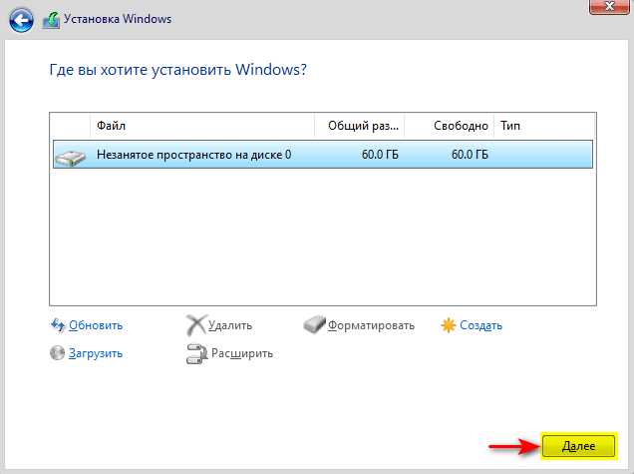The image size is (634, 474).
Task: Click the Refresh (Обновить) arrows icon
Action: 58,325
